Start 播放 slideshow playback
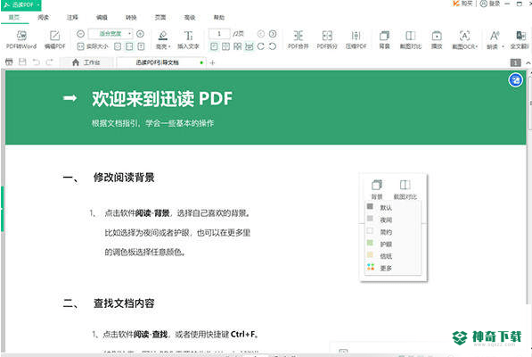The image size is (532, 357). tap(437, 40)
